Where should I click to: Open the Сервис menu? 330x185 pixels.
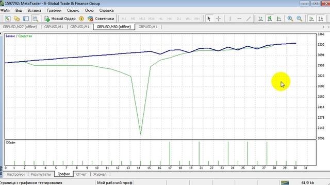click(x=73, y=10)
